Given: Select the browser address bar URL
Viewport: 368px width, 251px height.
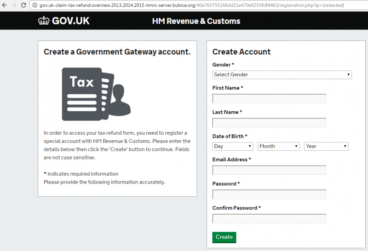Looking at the screenshot, I should click(192, 5).
